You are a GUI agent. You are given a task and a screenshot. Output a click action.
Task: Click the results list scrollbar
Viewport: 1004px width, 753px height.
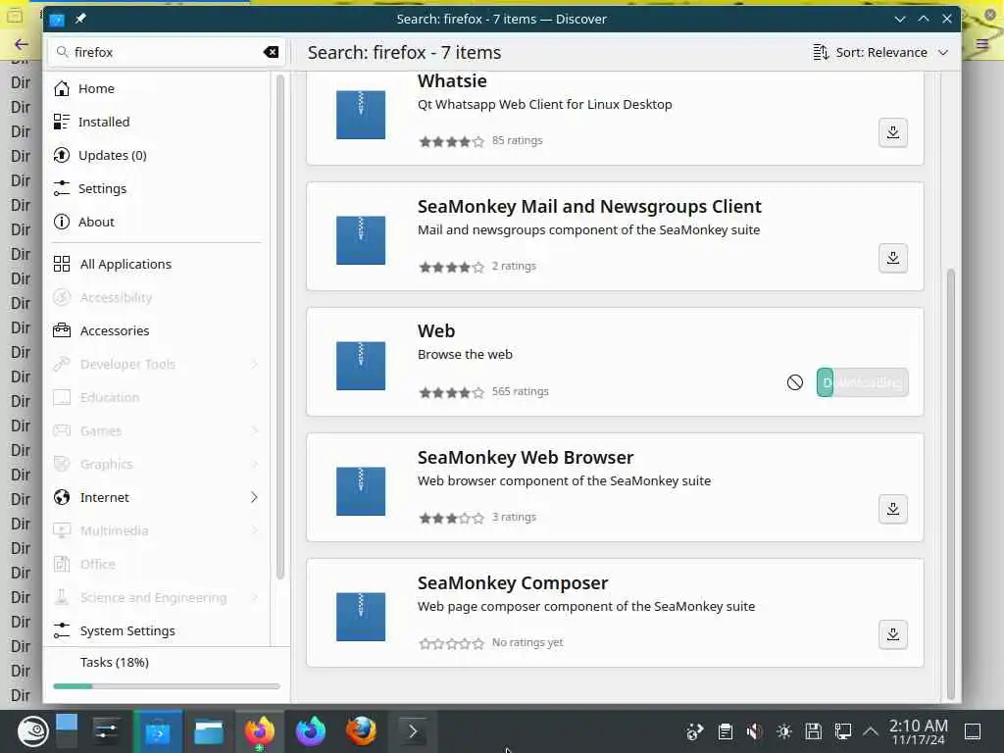pyautogui.click(x=951, y=483)
